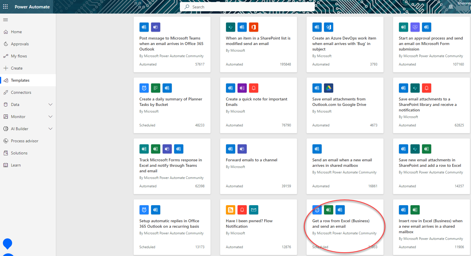Open the app launcher waffle icon
471x256 pixels.
(x=5, y=7)
